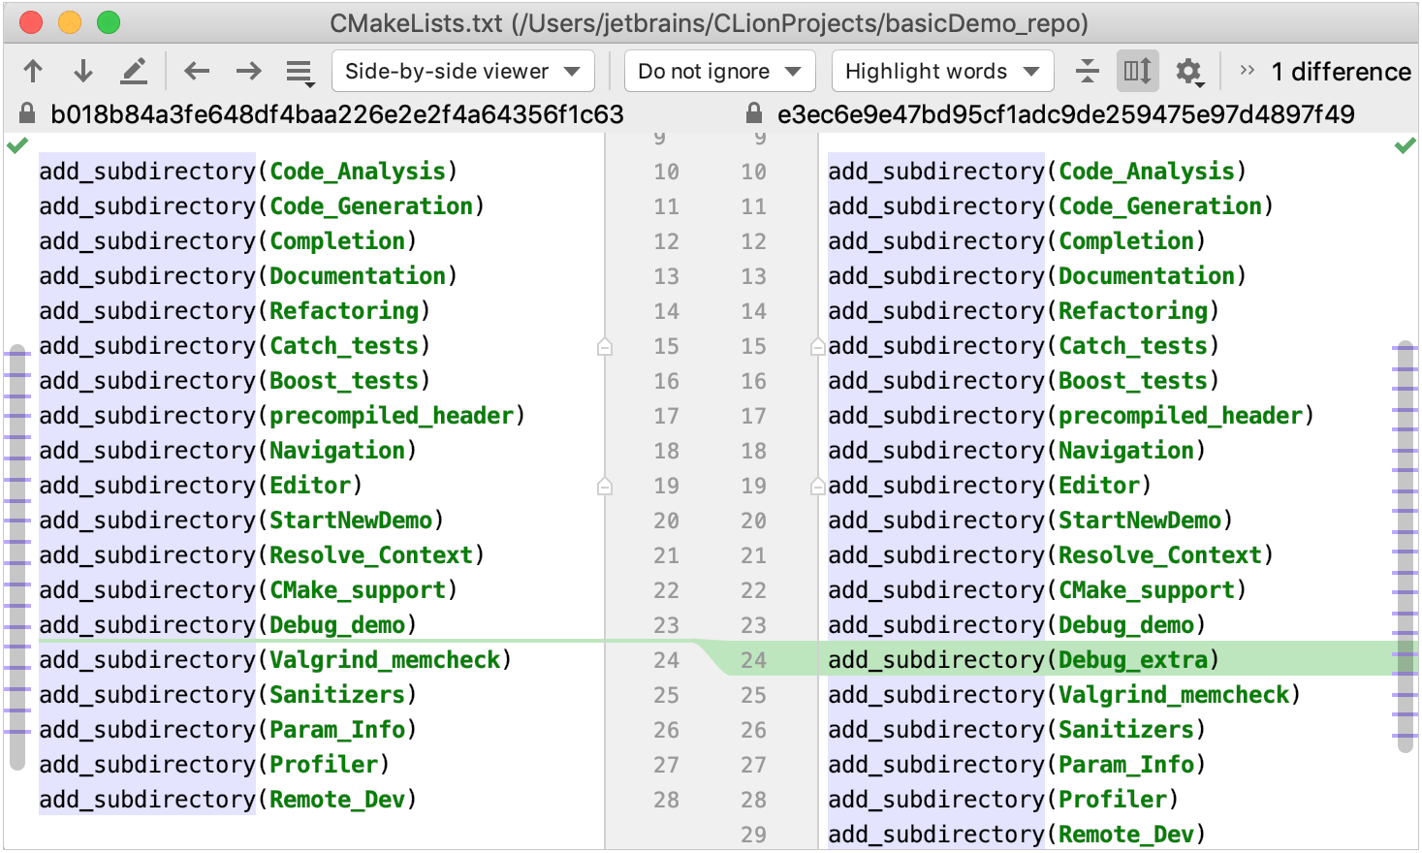Click green checkmark in top-right corner
This screenshot has width=1422, height=853.
click(1406, 146)
